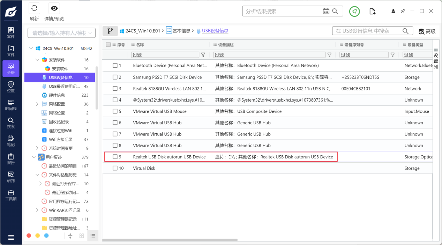Open the 文件 sidebar section
Screen dimensions: 442x245
pos(11,51)
